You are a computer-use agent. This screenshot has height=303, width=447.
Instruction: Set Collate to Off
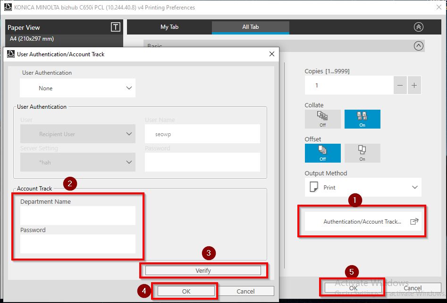point(322,119)
